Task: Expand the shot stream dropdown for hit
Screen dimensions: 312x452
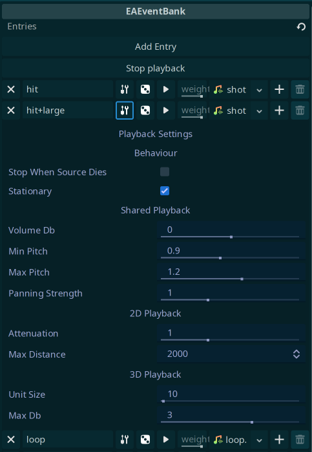Action: click(259, 90)
